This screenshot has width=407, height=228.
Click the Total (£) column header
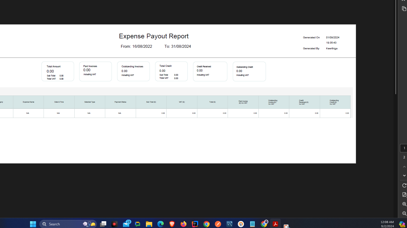point(213,102)
